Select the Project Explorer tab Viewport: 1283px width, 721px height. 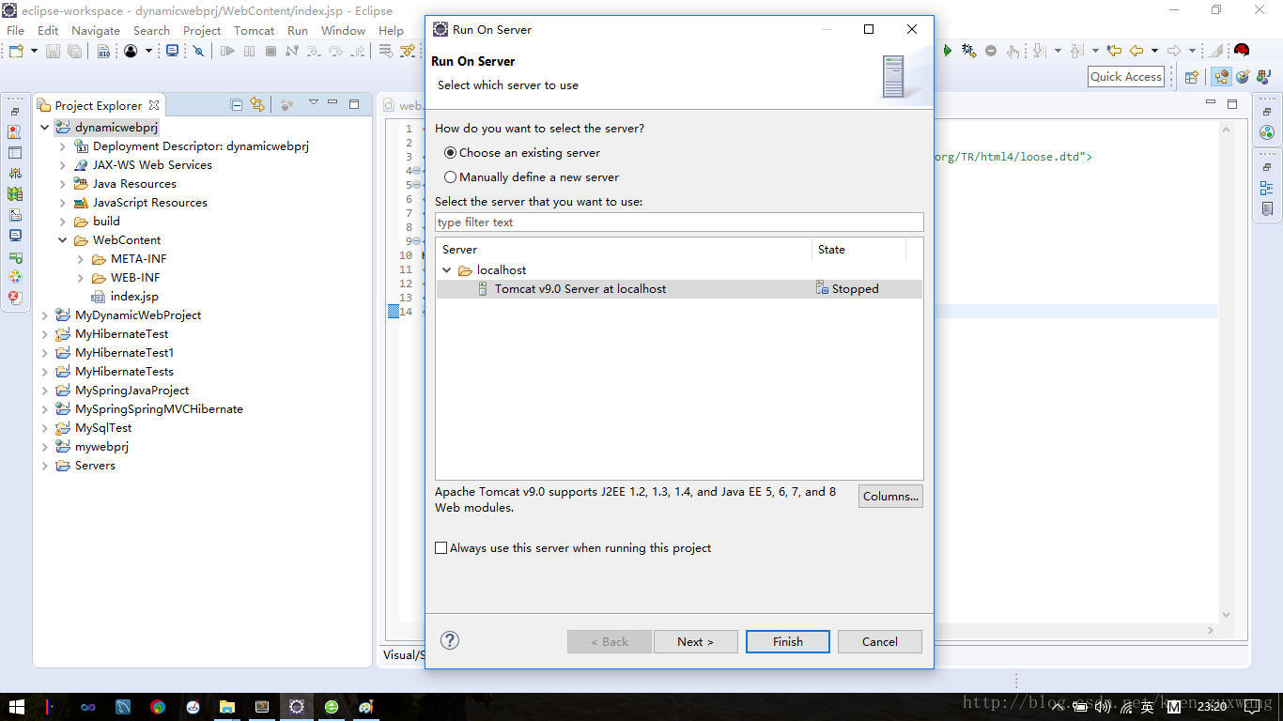99,105
